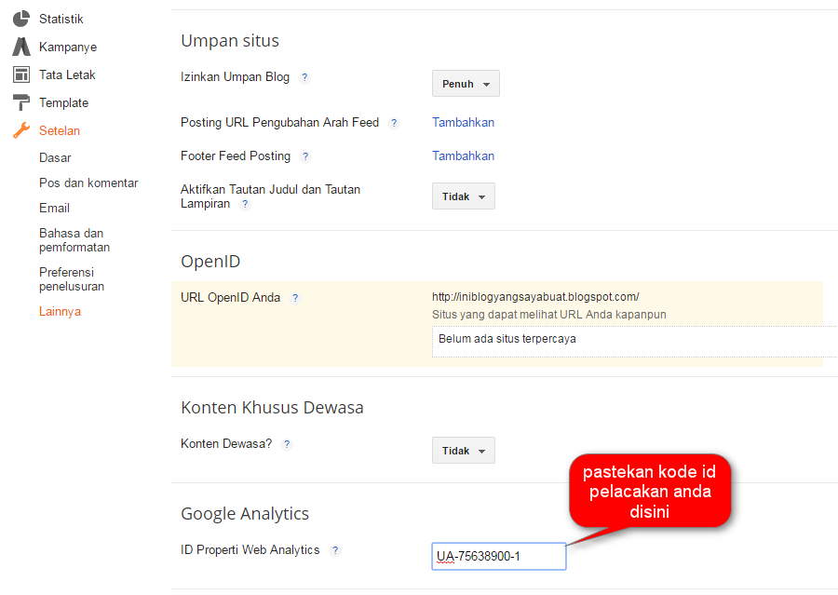Viewport: 838px width, 595px height.
Task: Click Tambahkan for Posting URL Pengubahan Arah Feed
Action: pos(463,122)
